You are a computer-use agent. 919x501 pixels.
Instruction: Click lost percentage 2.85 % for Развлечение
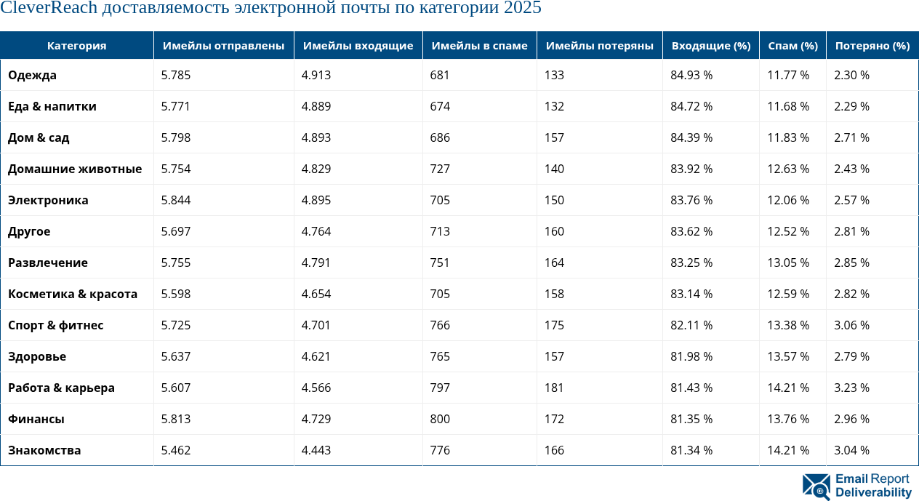coord(852,262)
